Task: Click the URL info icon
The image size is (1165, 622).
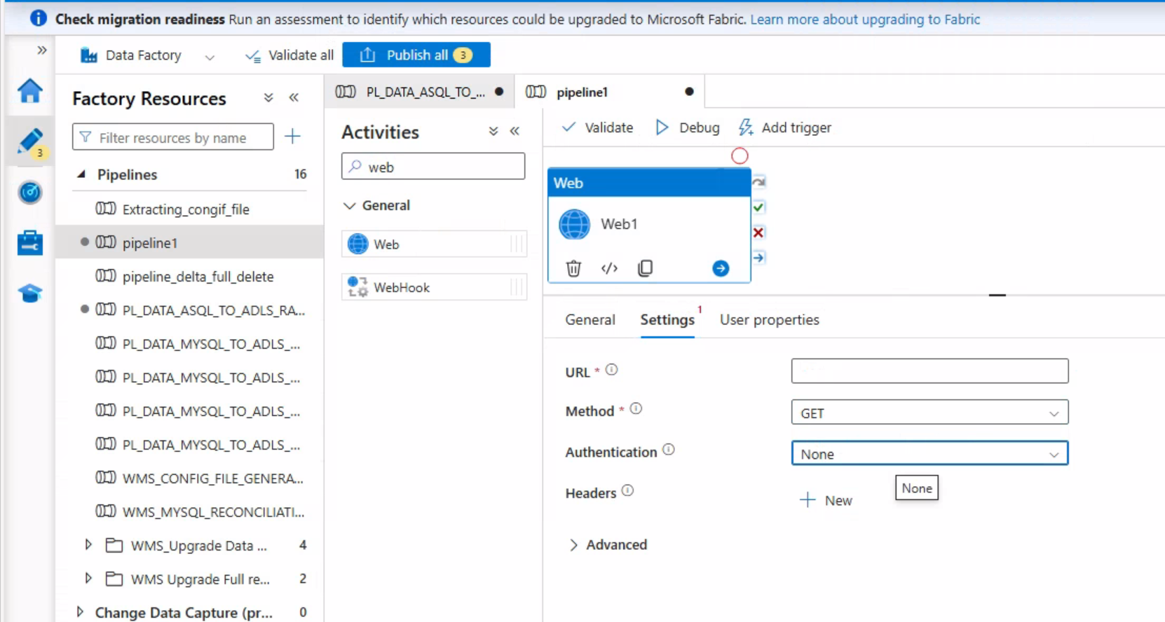Action: pos(612,370)
